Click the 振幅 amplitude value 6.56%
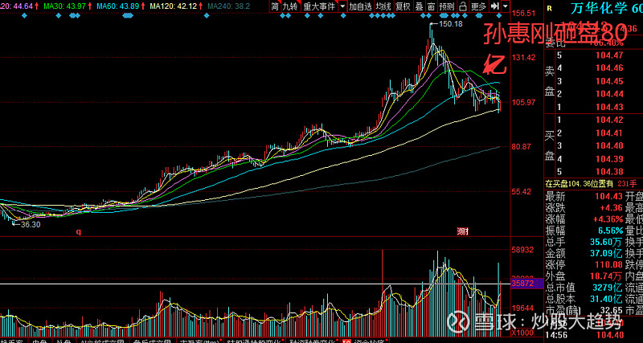643x343 pixels. (x=611, y=230)
